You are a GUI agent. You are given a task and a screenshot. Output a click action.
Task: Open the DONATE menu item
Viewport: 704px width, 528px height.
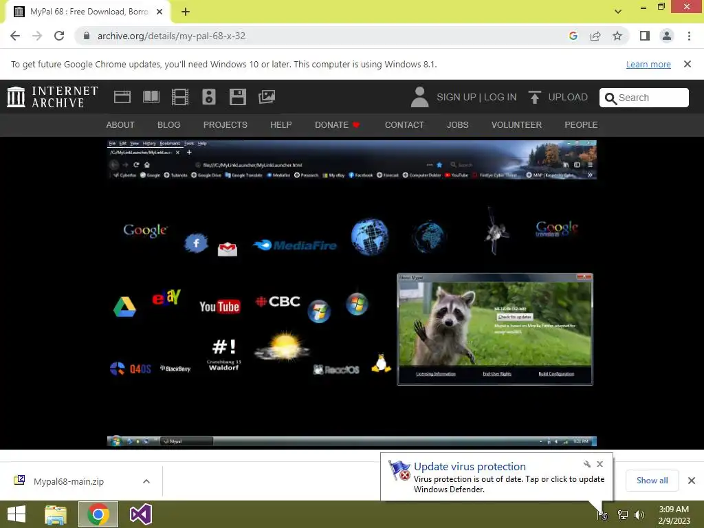337,125
